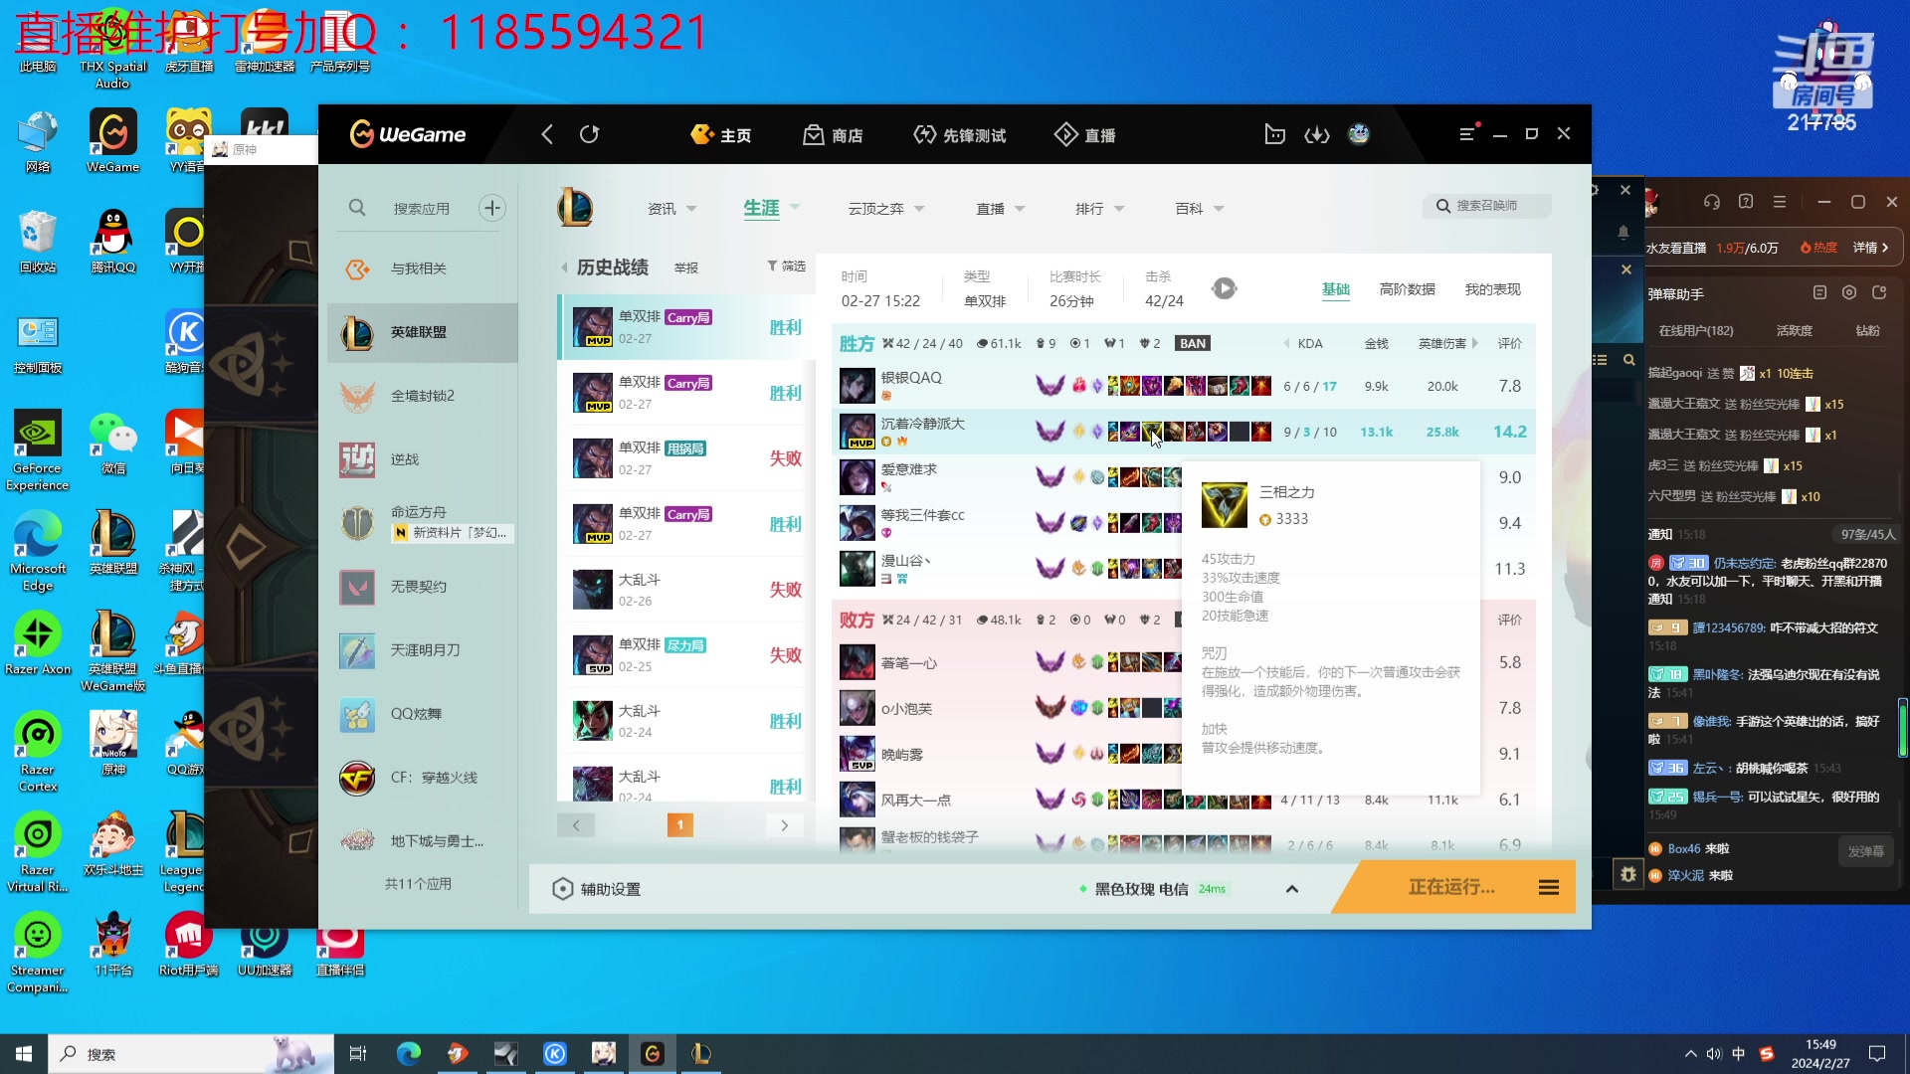Select 全境封锁2 in the sidebar
This screenshot has width=1910, height=1074.
423,396
